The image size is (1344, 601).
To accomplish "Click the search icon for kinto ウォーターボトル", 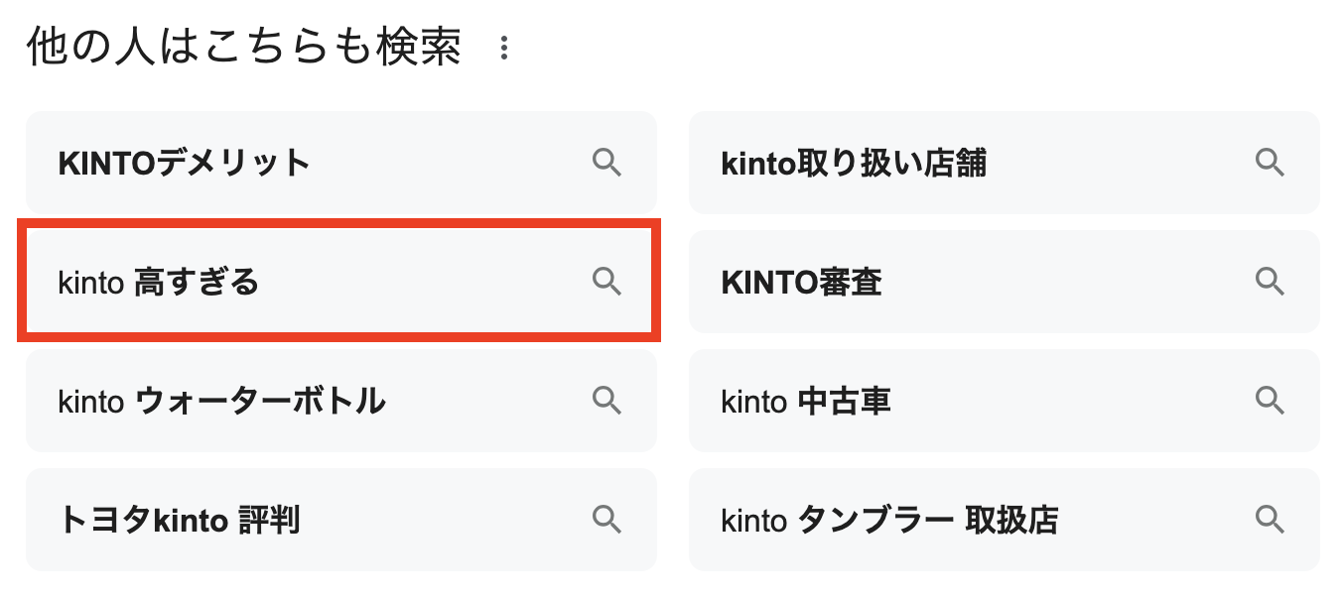I will [x=606, y=401].
